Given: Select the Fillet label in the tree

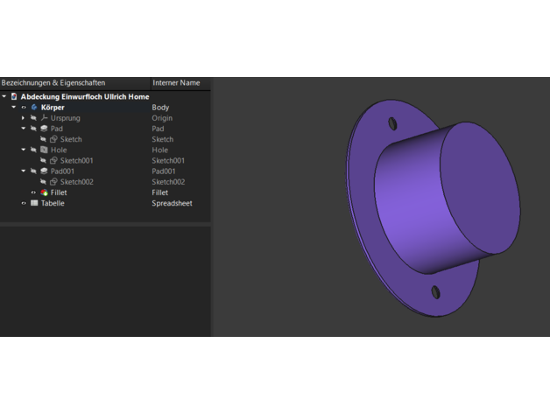Looking at the screenshot, I should [x=59, y=192].
